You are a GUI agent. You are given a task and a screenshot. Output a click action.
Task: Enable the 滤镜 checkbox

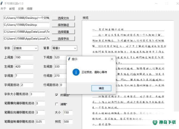click(x=57, y=104)
